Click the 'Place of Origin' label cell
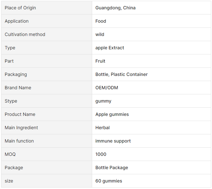Screen dimensions: 212x189 point(20,8)
